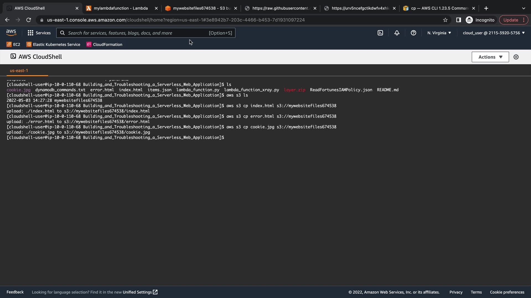The height and width of the screenshot is (298, 531).
Task: Toggle the browser side panel icon
Action: pyautogui.click(x=459, y=20)
